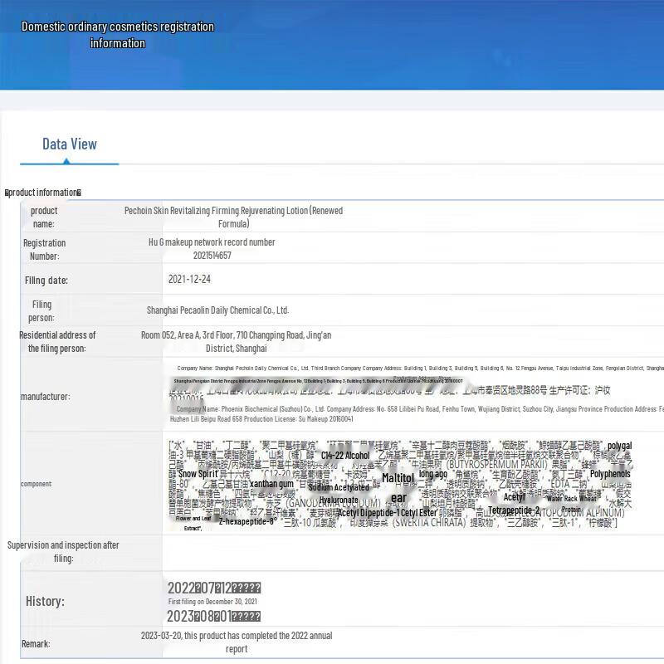Click the Supervision and inspection after filing label
The height and width of the screenshot is (664, 664).
coord(63,552)
